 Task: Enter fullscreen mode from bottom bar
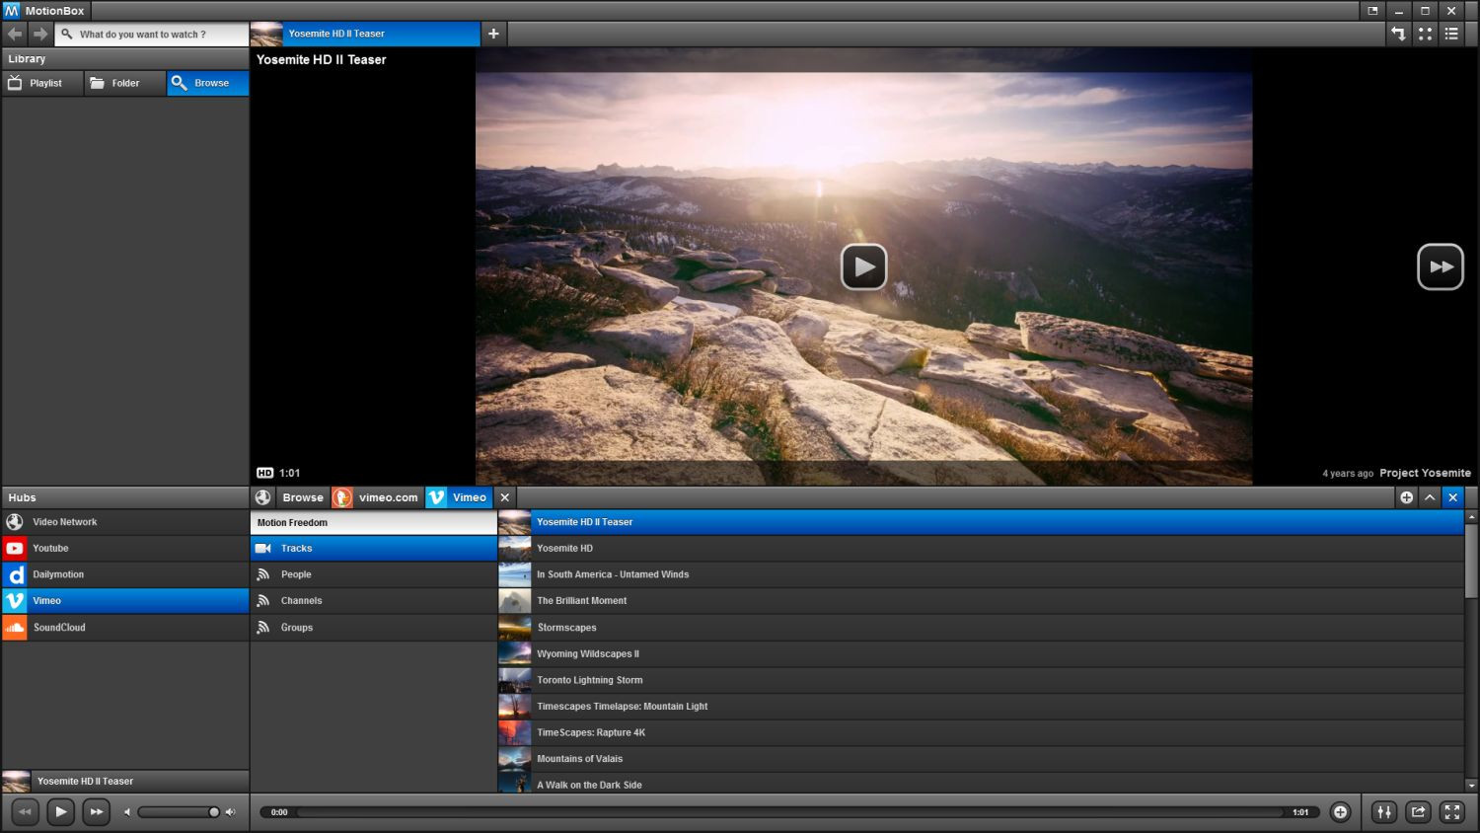coord(1451,812)
